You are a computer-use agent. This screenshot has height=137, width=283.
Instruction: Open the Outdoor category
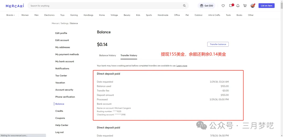click(x=199, y=15)
